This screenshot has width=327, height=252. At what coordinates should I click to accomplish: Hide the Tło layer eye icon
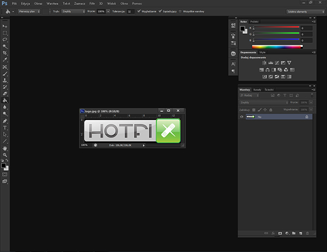click(x=241, y=117)
